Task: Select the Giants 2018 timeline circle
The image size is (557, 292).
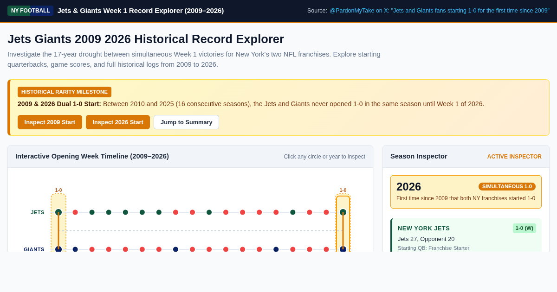Action: [209, 249]
